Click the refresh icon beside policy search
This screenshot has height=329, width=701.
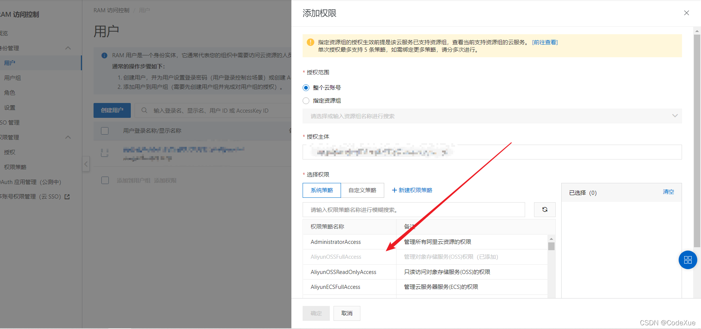click(545, 210)
